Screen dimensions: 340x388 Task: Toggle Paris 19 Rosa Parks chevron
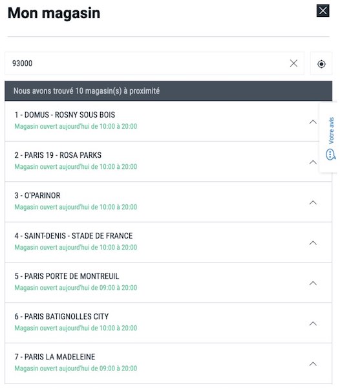click(313, 162)
